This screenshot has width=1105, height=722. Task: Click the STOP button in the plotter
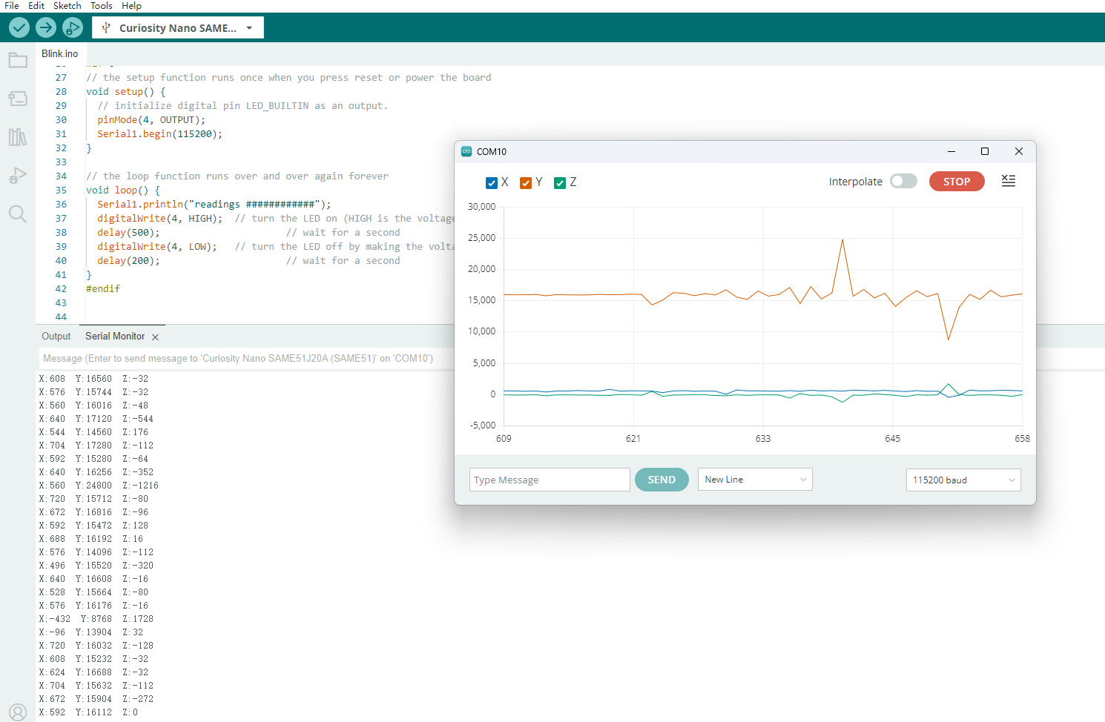[x=957, y=182]
